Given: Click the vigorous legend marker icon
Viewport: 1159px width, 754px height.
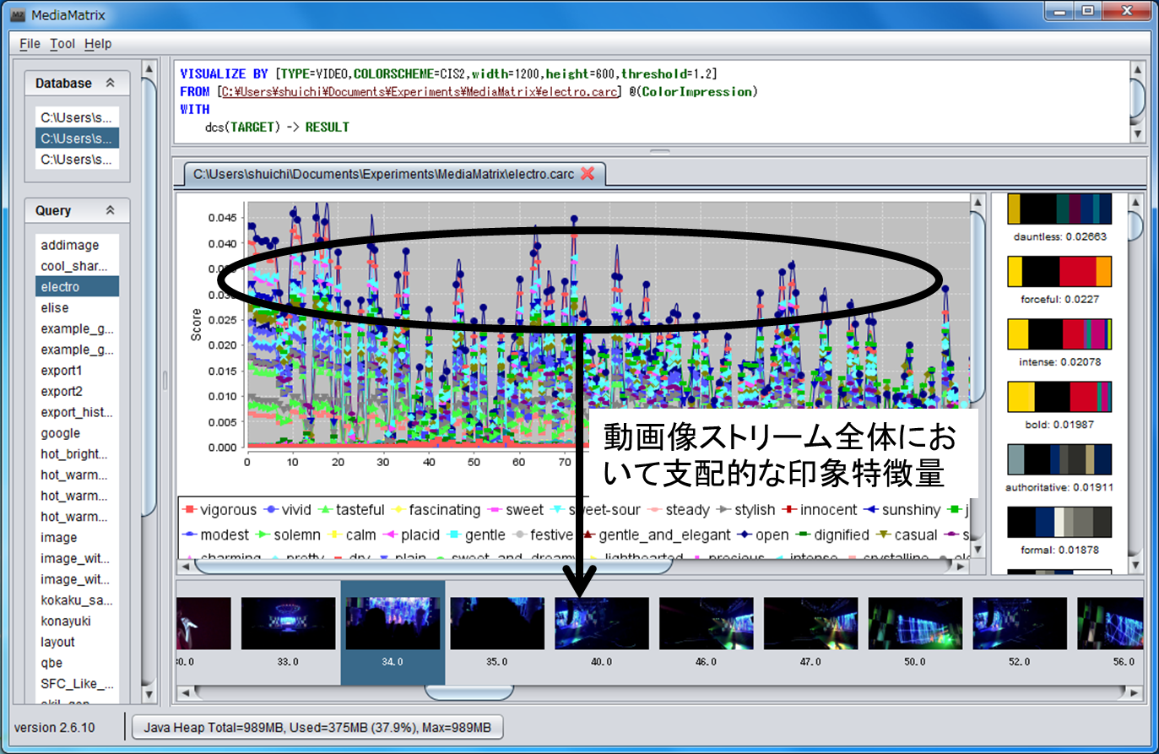Looking at the screenshot, I should tap(190, 510).
